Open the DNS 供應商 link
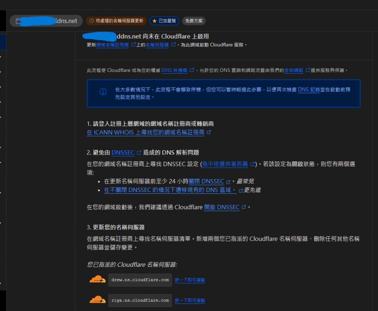The height and width of the screenshot is (311, 378). (x=174, y=70)
